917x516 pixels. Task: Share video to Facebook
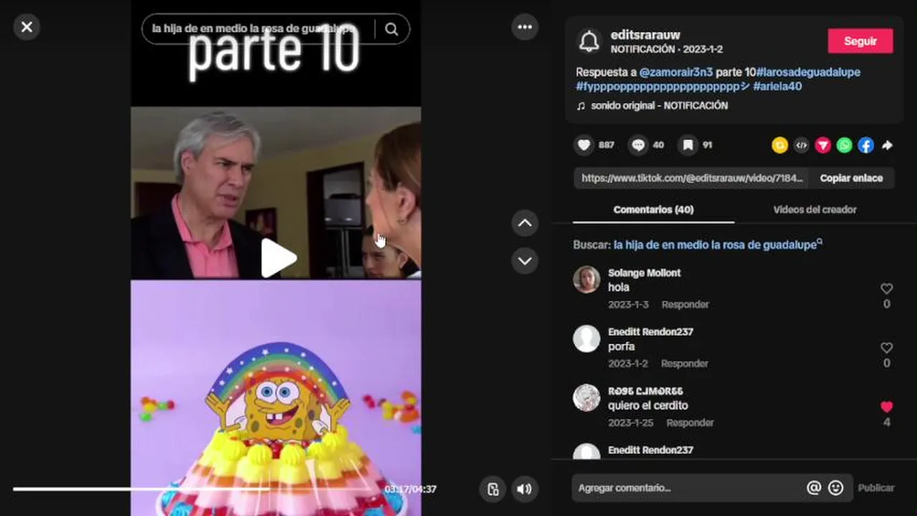[x=866, y=145]
